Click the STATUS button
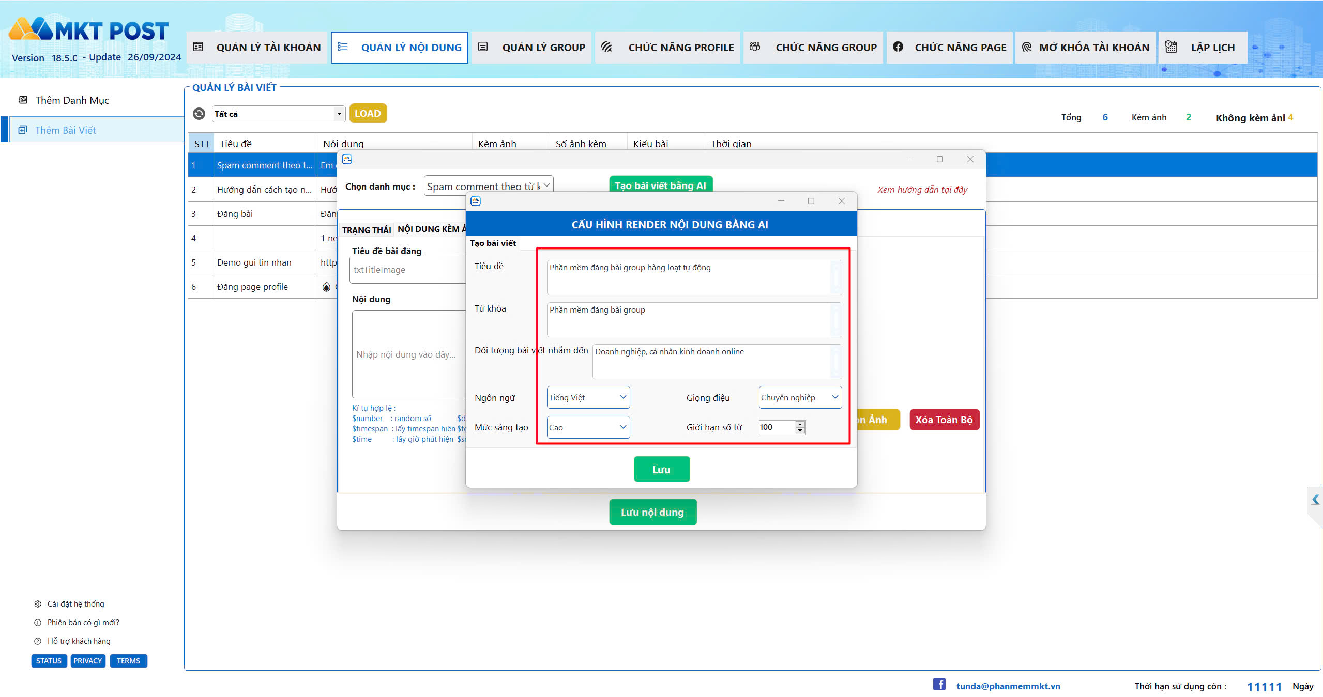 (49, 661)
